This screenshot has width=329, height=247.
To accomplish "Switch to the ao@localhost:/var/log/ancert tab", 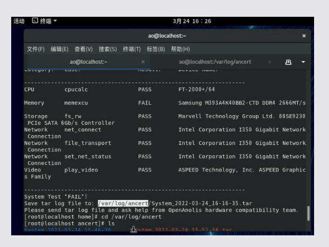I will coord(215,62).
